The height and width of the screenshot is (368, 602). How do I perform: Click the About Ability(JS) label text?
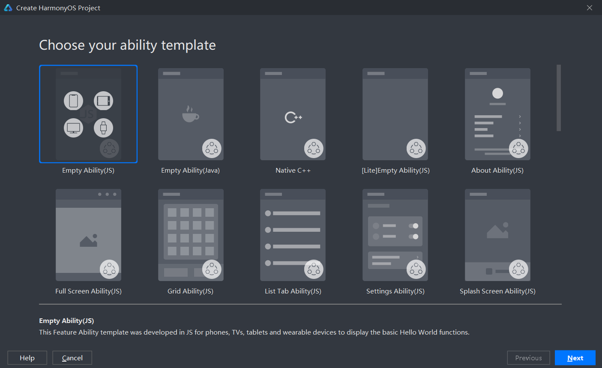pos(497,171)
